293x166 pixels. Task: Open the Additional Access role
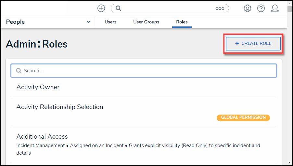pos(42,137)
